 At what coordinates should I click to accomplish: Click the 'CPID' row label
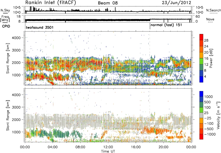coord(6,26)
